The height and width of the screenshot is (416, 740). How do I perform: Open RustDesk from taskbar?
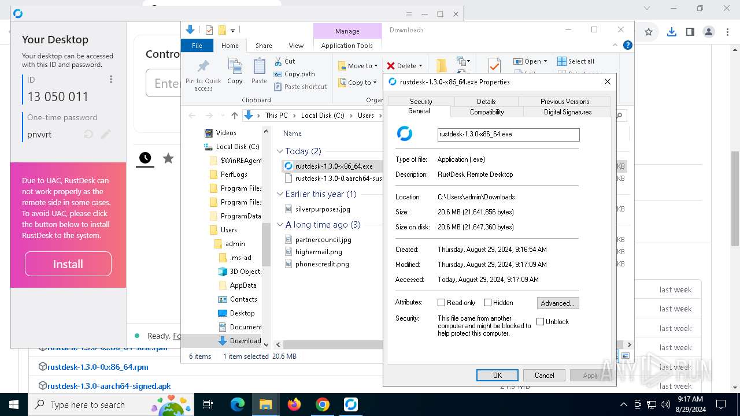(351, 404)
